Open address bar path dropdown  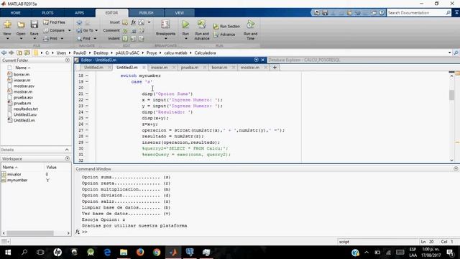pyautogui.click(x=450, y=53)
